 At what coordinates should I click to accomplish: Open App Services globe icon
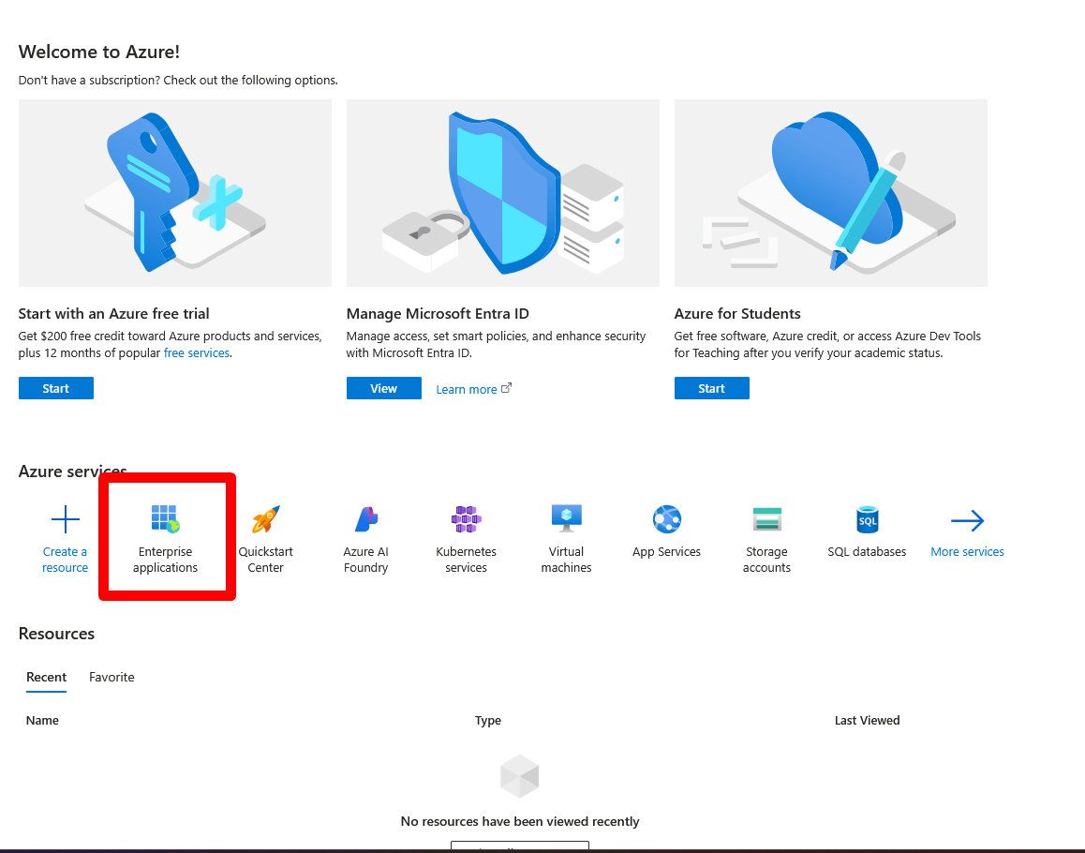[x=667, y=519]
